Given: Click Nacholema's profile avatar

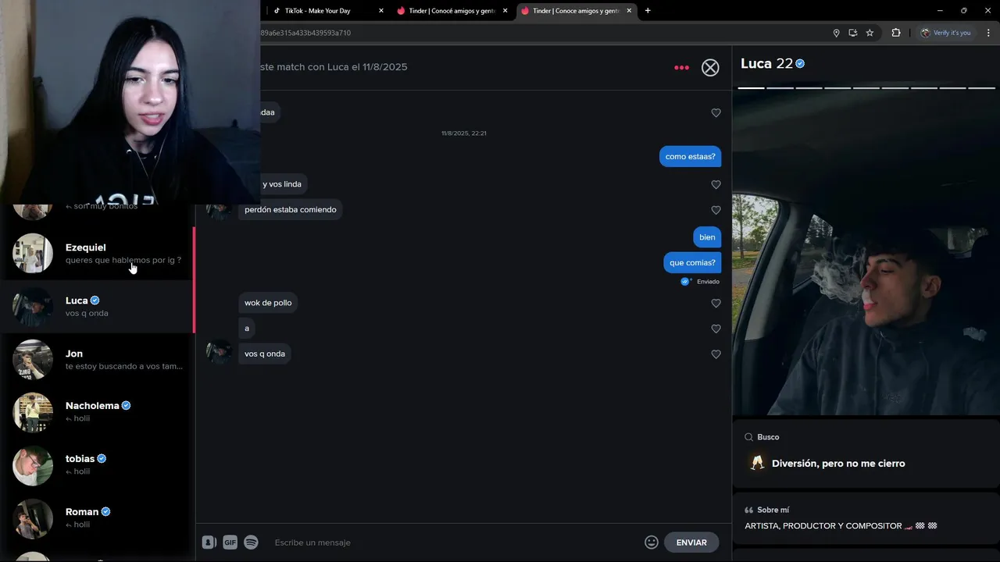Looking at the screenshot, I should 33,412.
